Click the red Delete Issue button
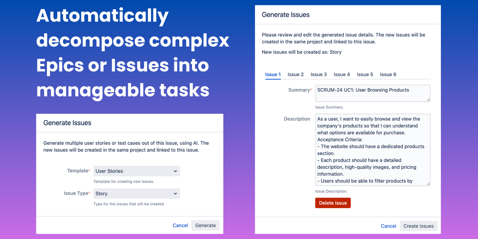The image size is (478, 239). click(333, 203)
